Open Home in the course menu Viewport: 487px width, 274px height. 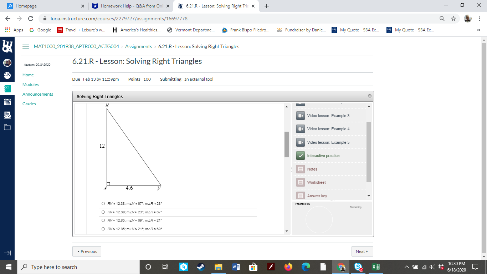[28, 75]
